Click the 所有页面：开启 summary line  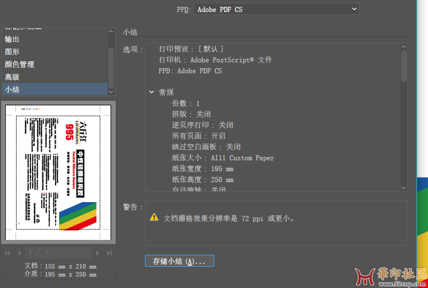[199, 136]
